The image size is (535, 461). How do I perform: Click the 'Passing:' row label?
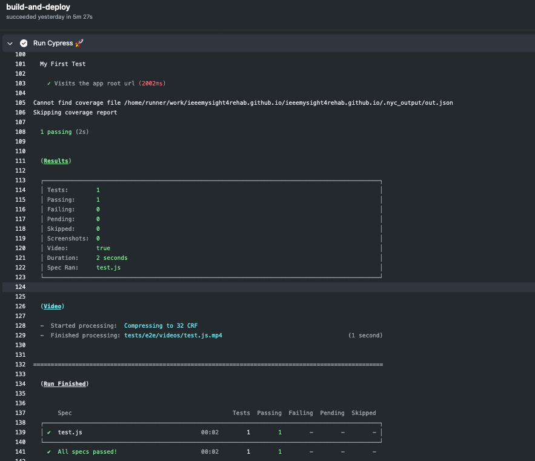coord(61,200)
